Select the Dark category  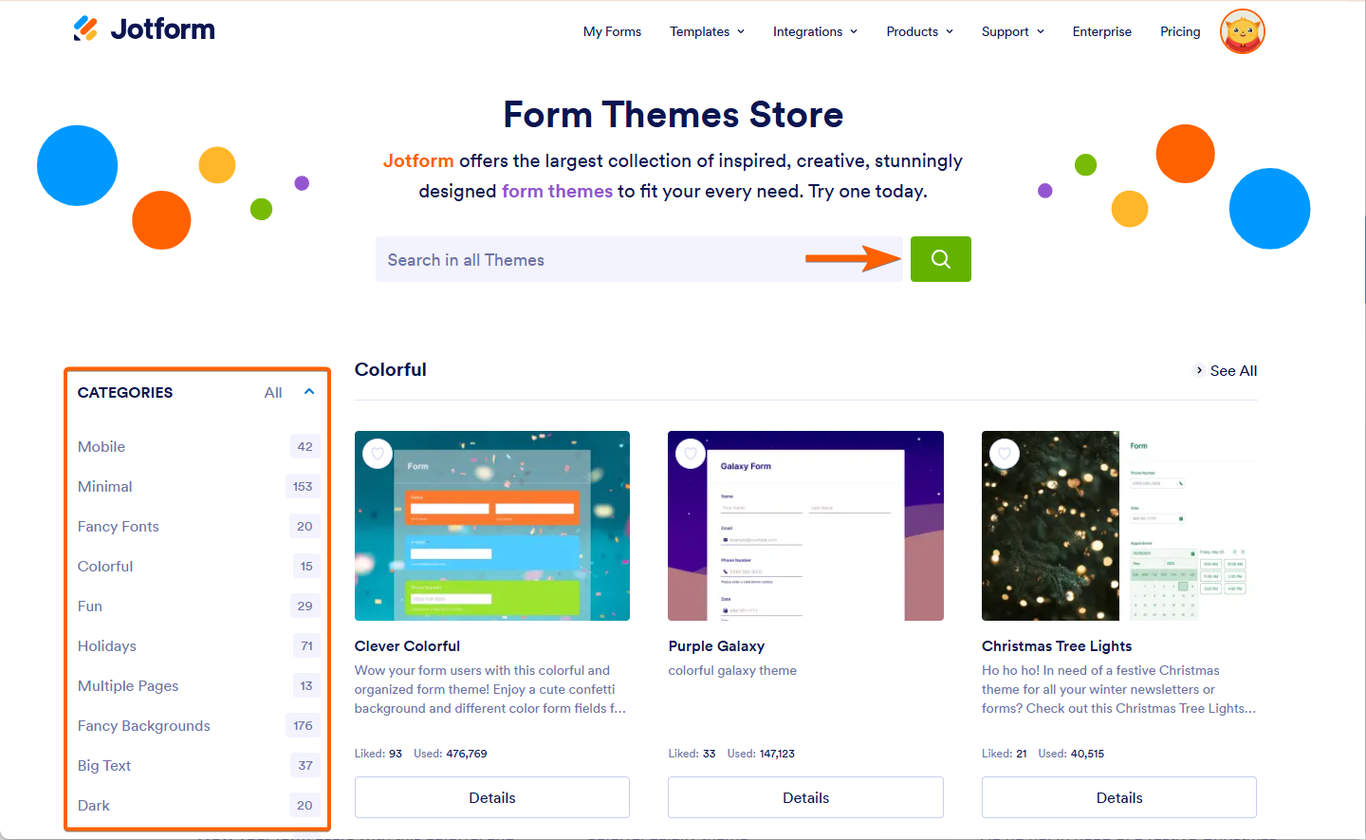pos(94,806)
